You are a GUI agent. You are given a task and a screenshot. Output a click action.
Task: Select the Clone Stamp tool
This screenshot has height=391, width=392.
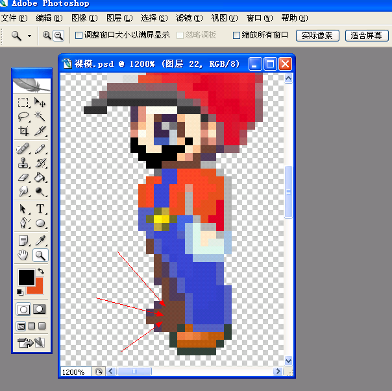point(23,163)
